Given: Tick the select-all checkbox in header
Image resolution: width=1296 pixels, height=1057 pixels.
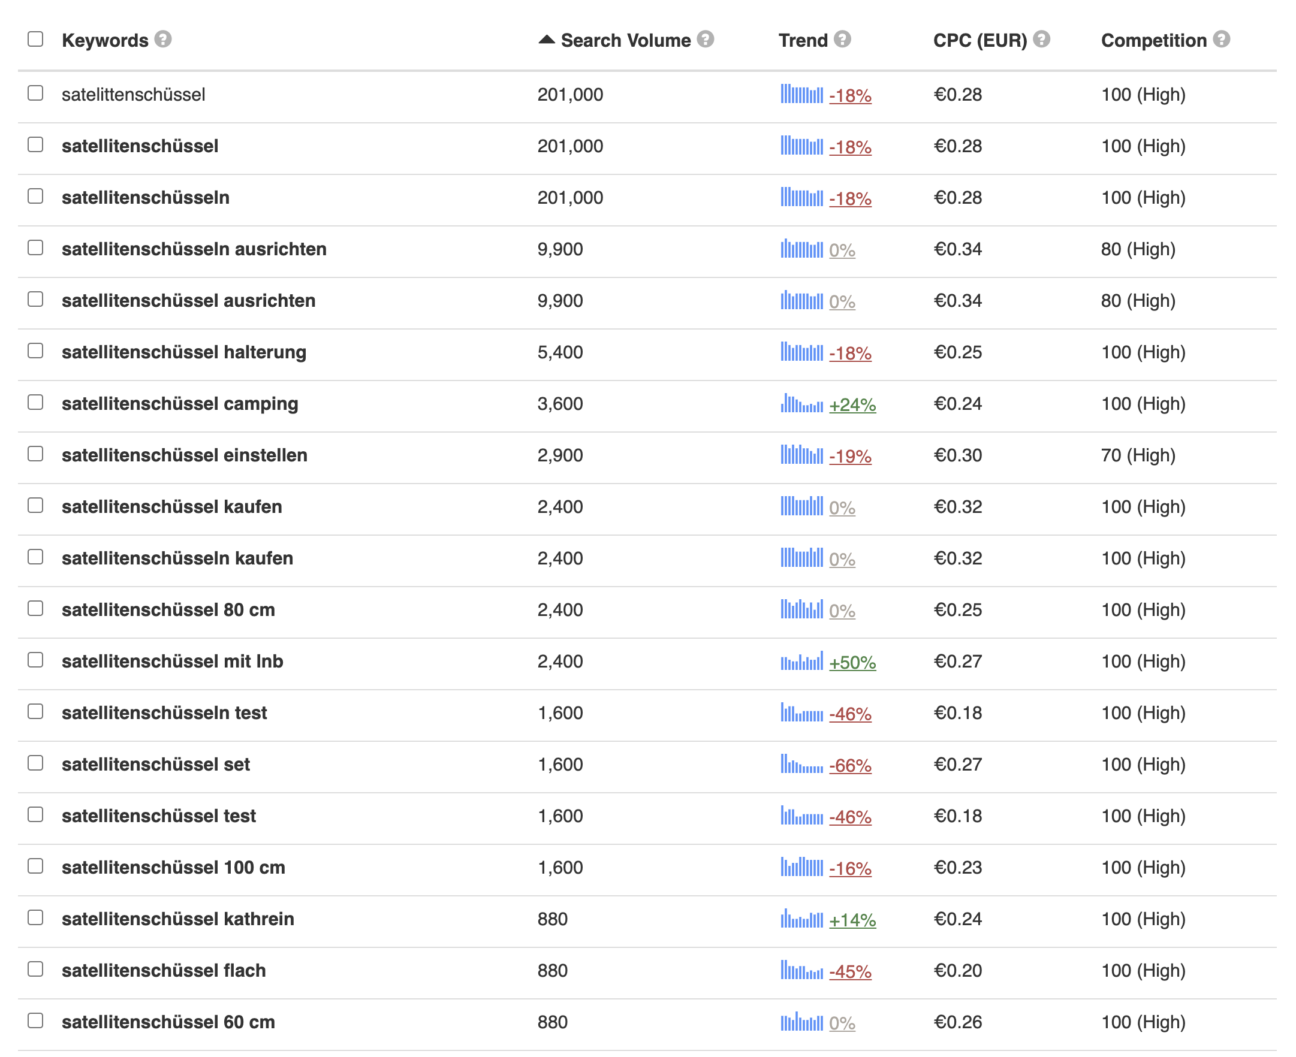Looking at the screenshot, I should (x=35, y=39).
